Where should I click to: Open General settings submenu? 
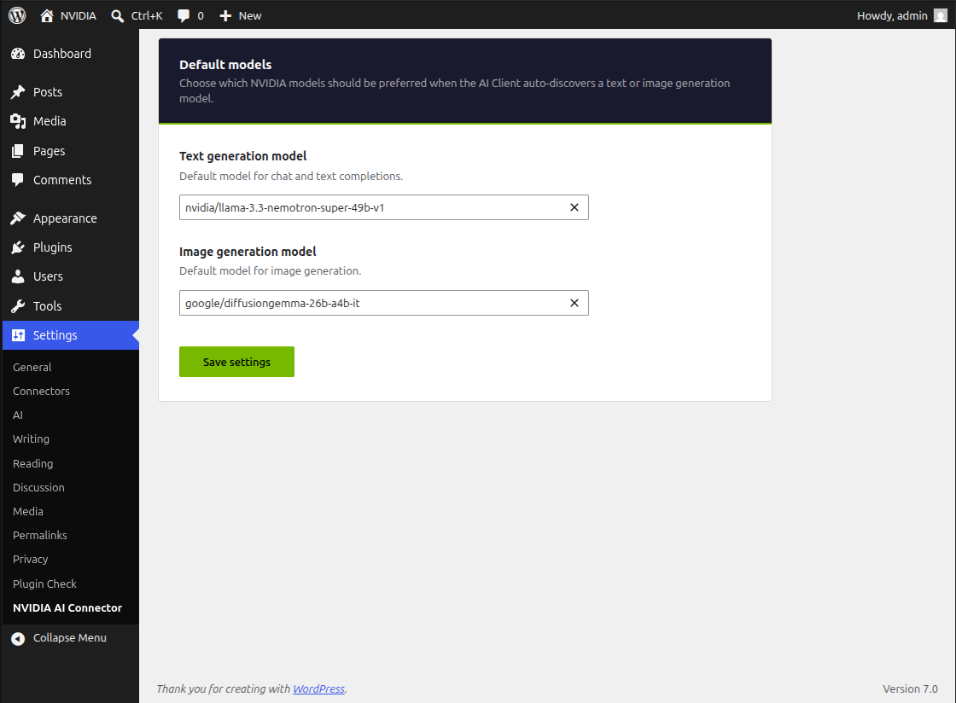32,368
